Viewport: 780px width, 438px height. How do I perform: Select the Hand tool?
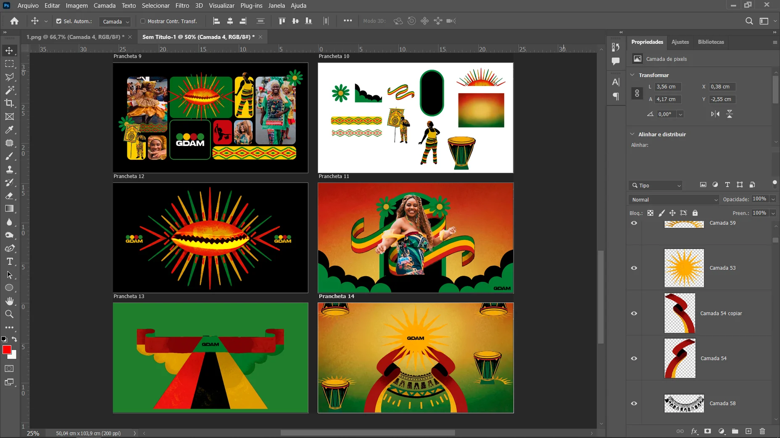pos(9,301)
